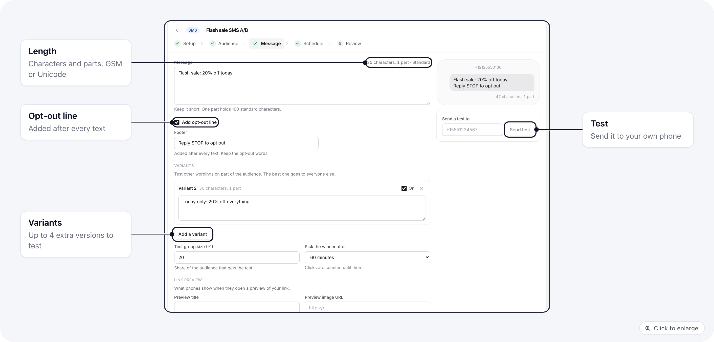Click the Setup step checkmark icon

(x=177, y=44)
